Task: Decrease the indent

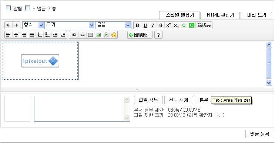Action: coord(55,35)
